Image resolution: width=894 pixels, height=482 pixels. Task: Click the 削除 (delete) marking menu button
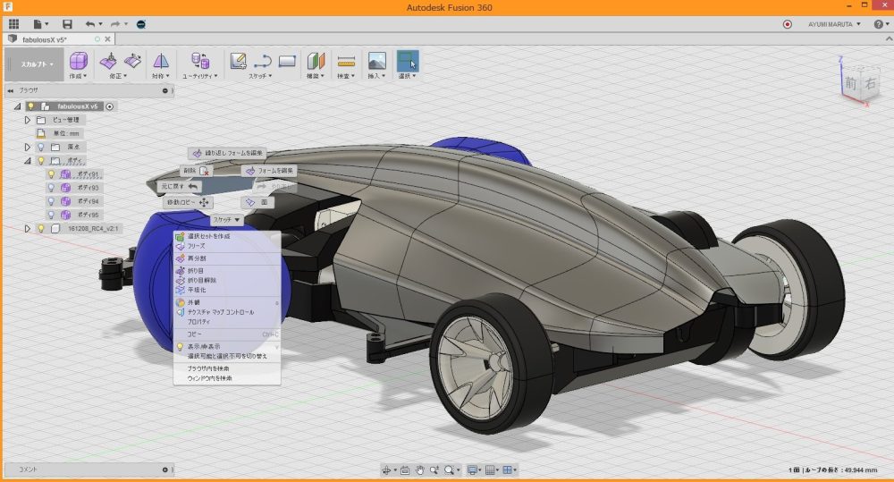point(196,170)
